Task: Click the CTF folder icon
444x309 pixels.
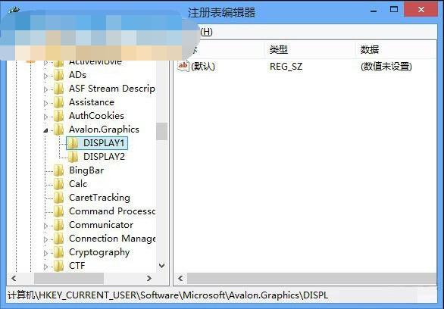Action: [58, 266]
